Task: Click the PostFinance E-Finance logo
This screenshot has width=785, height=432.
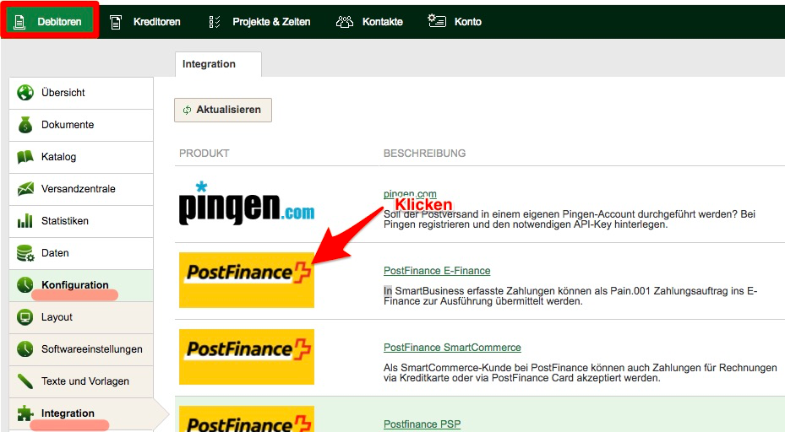Action: [247, 280]
